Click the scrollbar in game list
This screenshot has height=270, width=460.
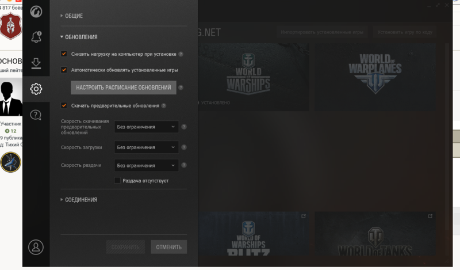tap(447, 150)
